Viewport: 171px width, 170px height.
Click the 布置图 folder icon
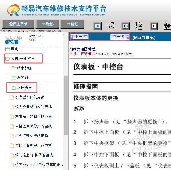[x=14, y=78]
